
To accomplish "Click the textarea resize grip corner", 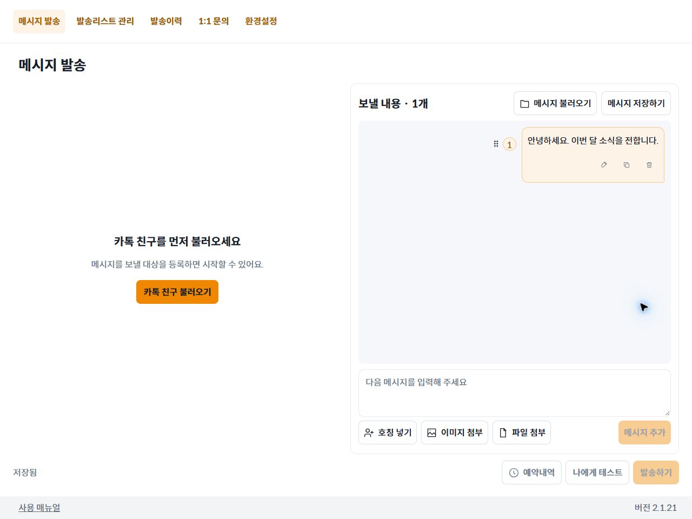I will point(667,413).
